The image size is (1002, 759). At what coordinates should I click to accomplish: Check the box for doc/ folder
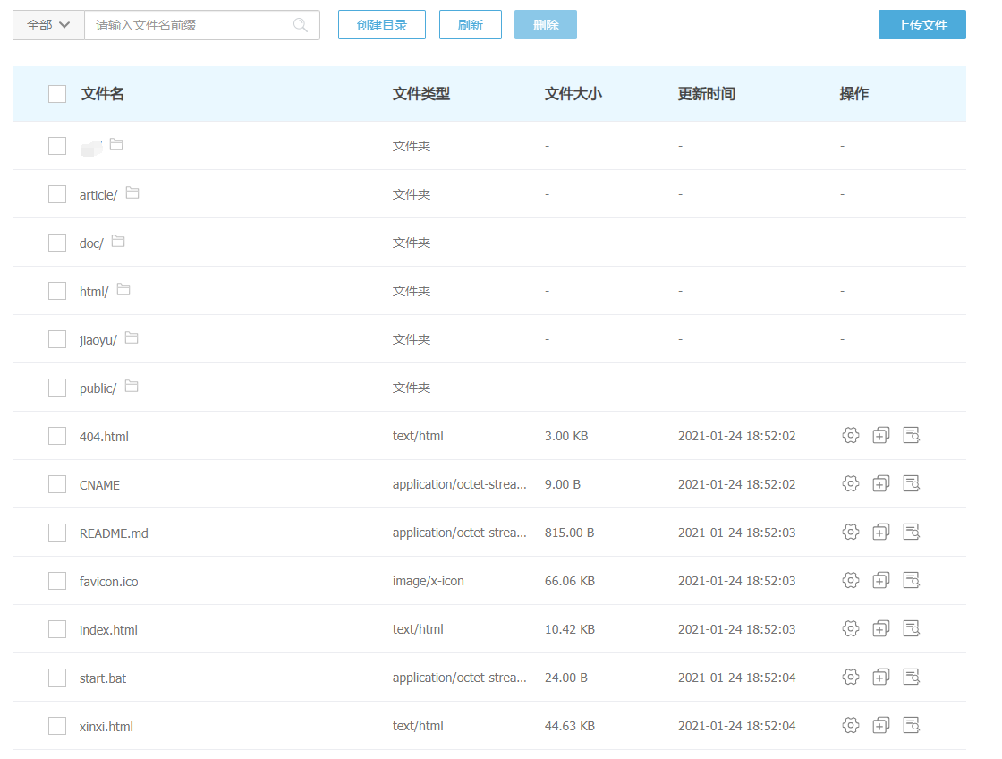(57, 243)
